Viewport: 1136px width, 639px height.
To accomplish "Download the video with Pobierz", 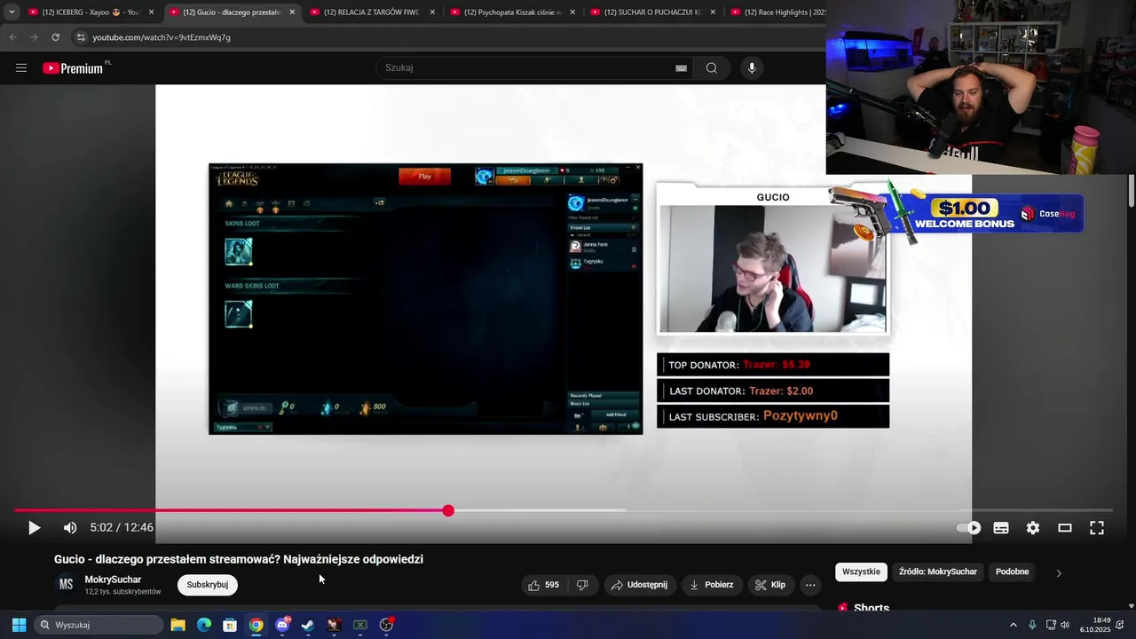I will [712, 585].
